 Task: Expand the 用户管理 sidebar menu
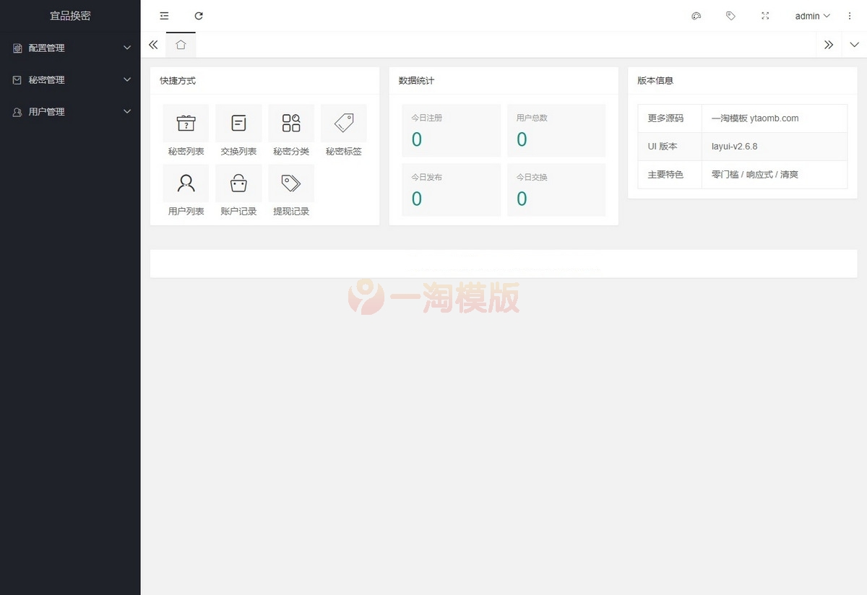pos(70,112)
